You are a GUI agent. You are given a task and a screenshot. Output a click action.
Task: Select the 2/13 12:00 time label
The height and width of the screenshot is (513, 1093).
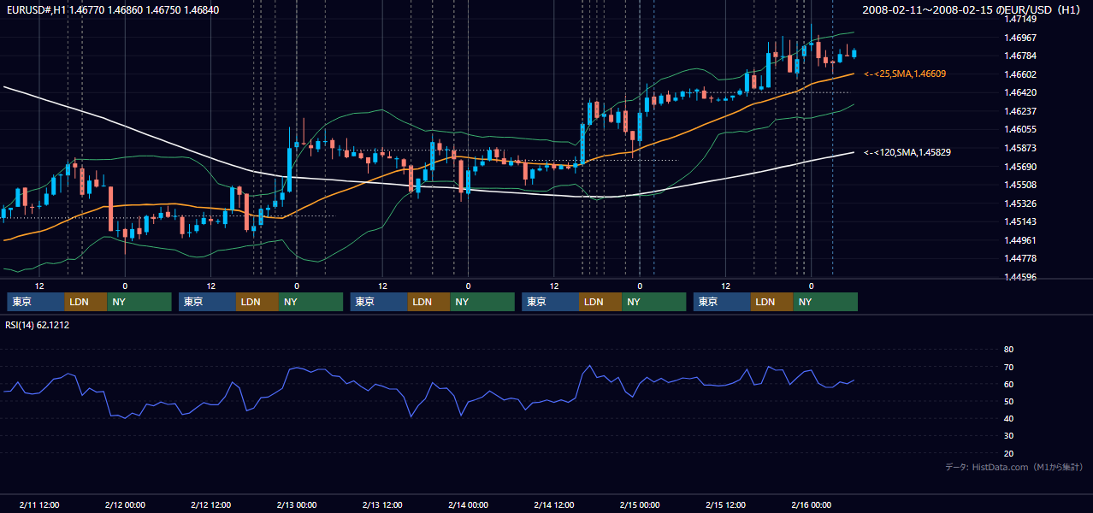pyautogui.click(x=382, y=504)
